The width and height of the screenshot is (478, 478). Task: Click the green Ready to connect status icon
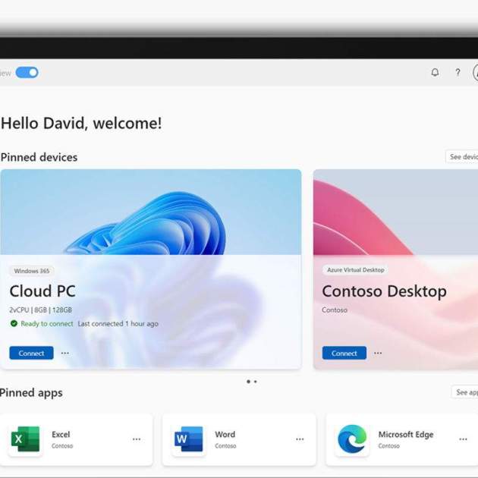pyautogui.click(x=14, y=324)
